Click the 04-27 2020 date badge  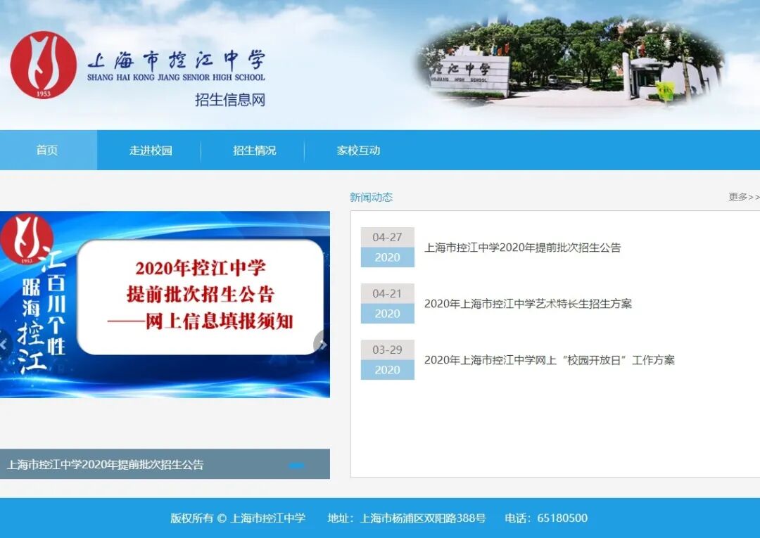[387, 247]
